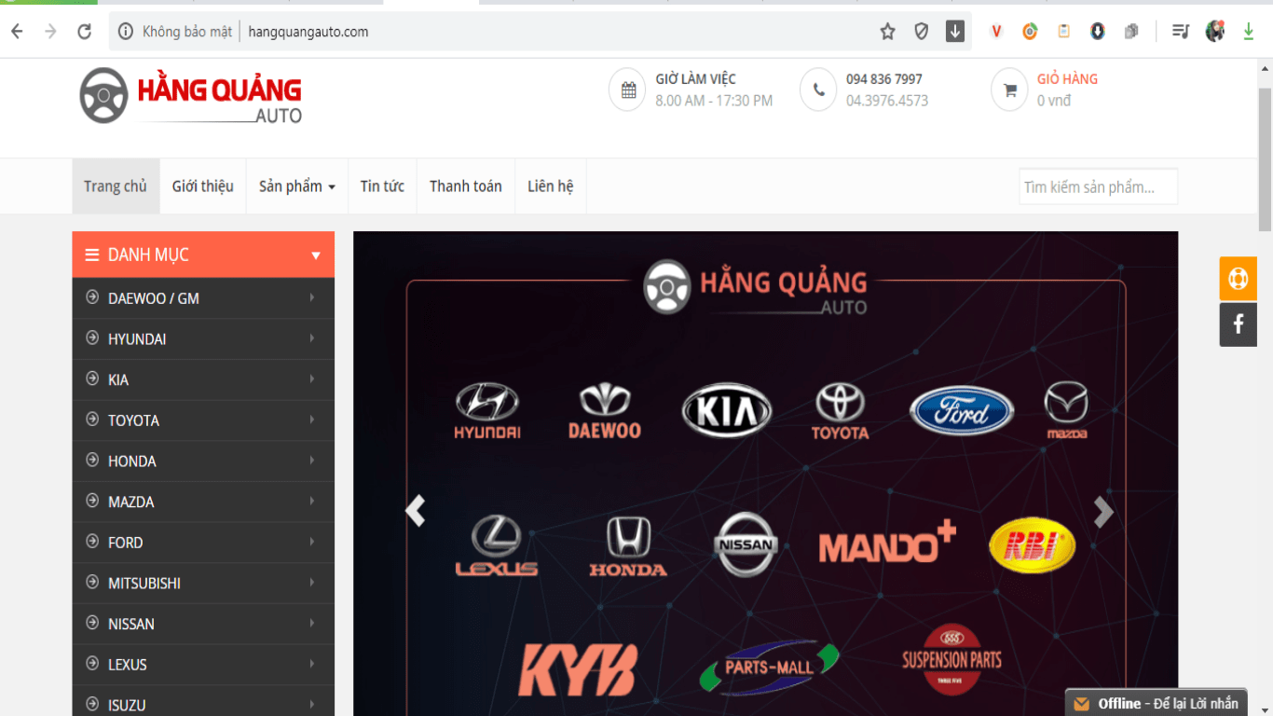Expand the FORD category
The height and width of the screenshot is (716, 1273).
point(203,543)
